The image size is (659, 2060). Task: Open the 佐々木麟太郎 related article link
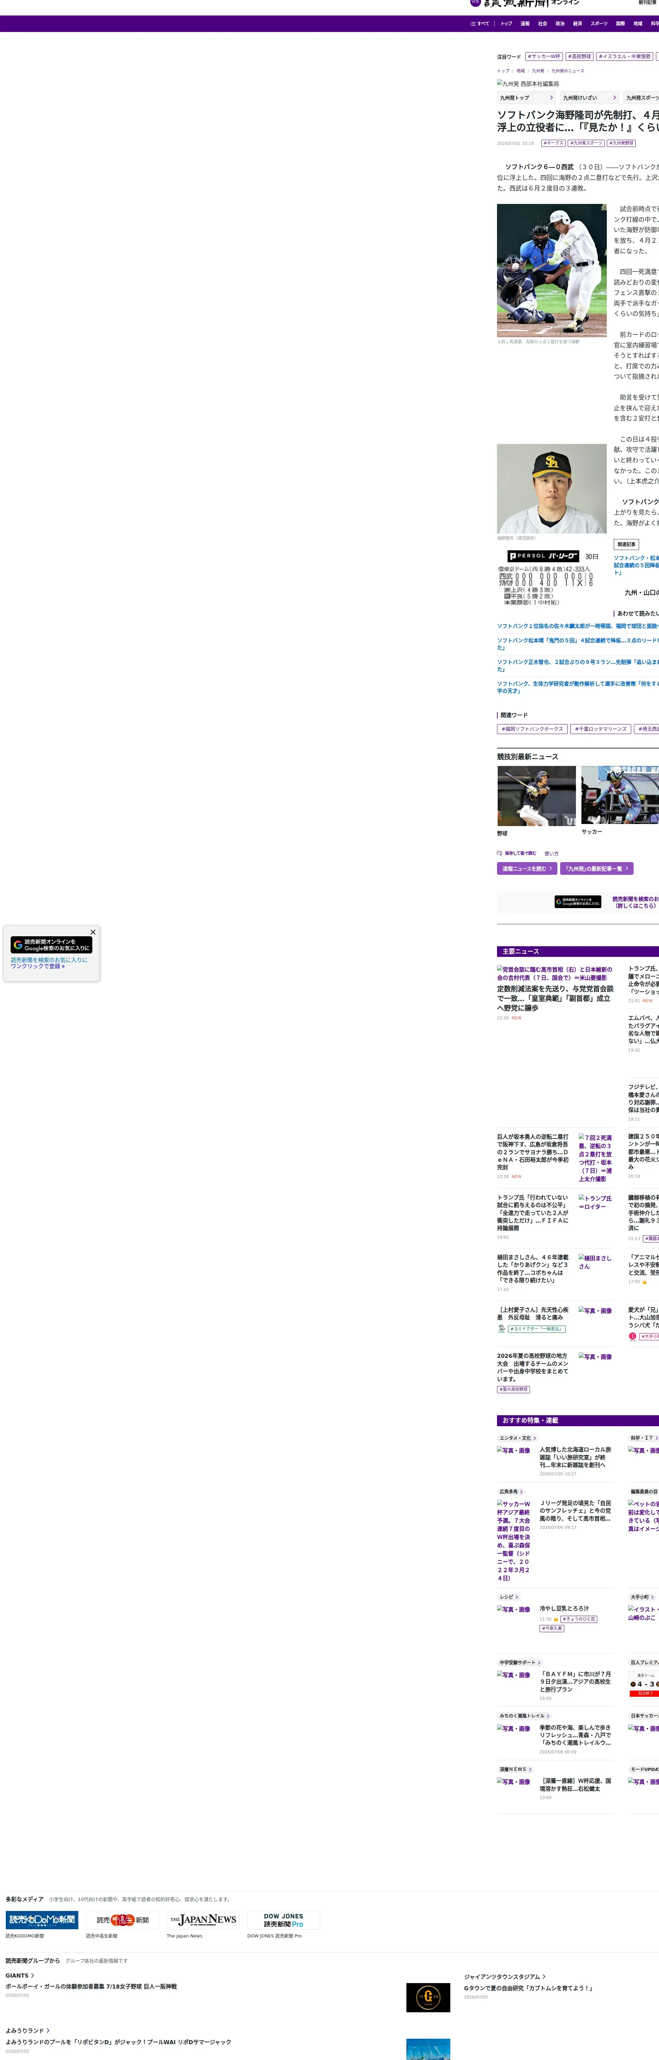tap(577, 626)
